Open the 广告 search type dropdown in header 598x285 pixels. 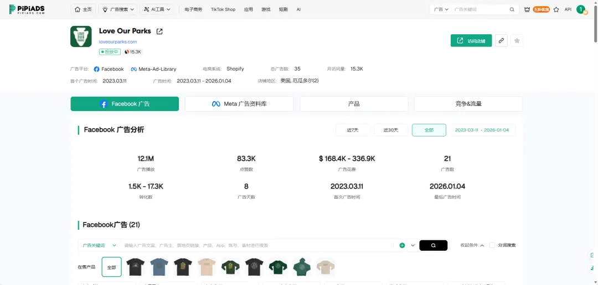tap(441, 9)
